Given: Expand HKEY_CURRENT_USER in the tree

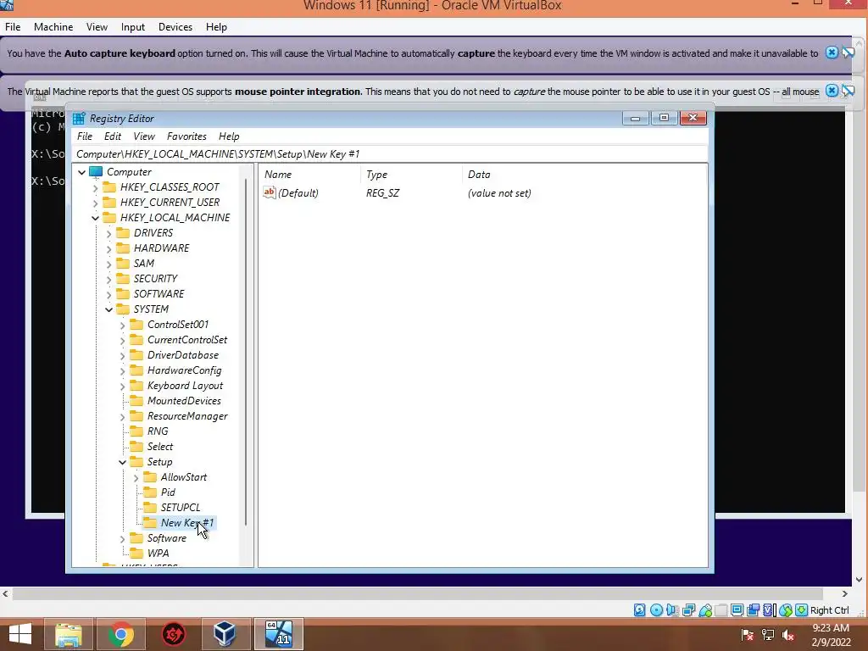Looking at the screenshot, I should coord(95,203).
